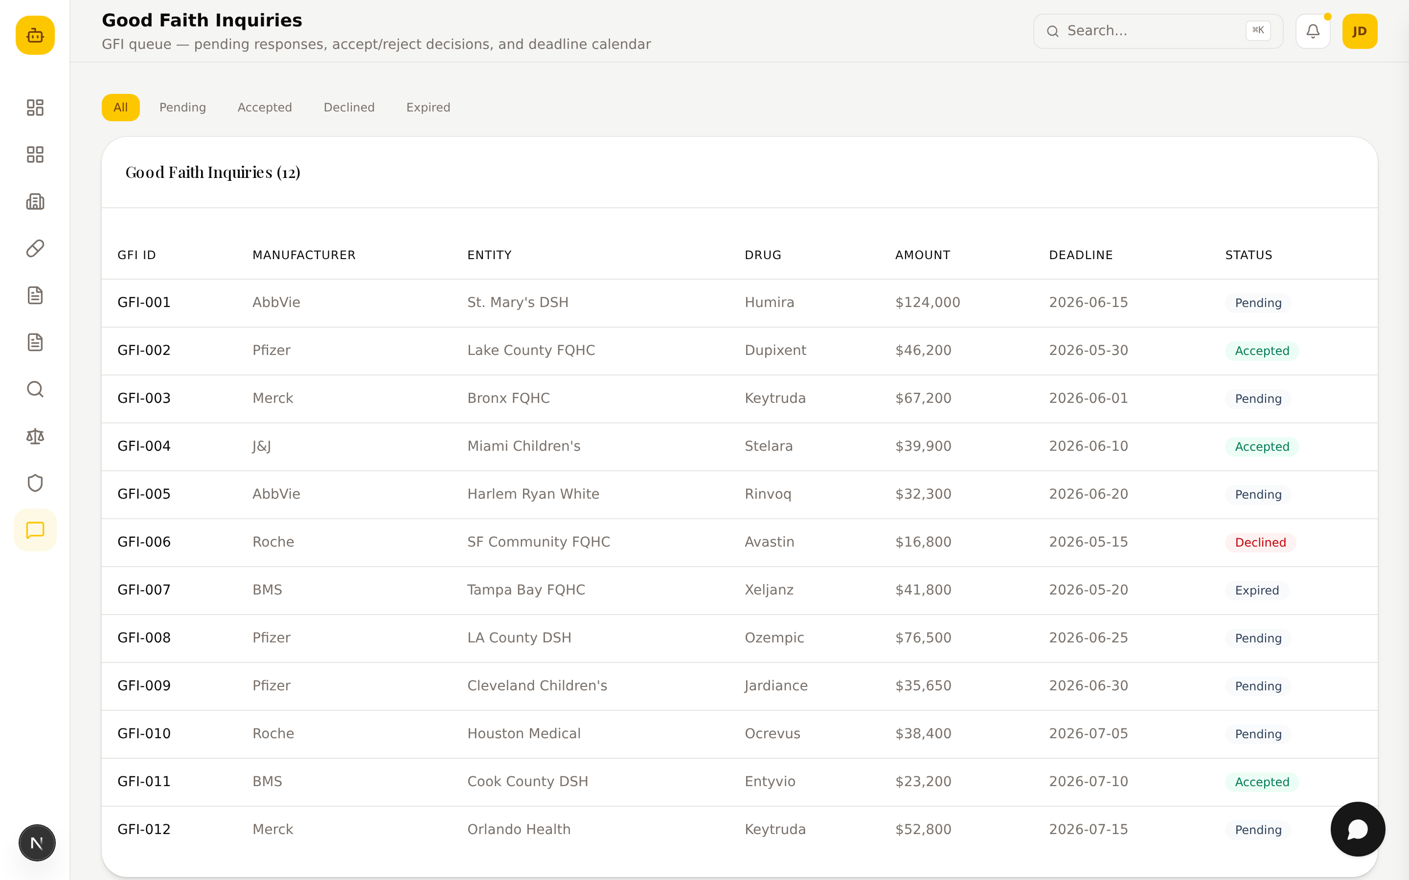This screenshot has width=1409, height=880.
Task: Click the GFI ID column header
Action: [137, 255]
